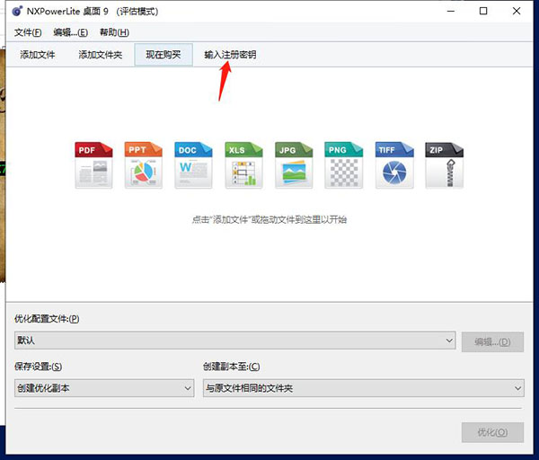The width and height of the screenshot is (539, 460).
Task: Click the 添加文件夹 toolbar button
Action: pos(100,55)
